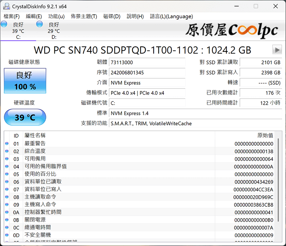Click status dot for attribute 05 使用的百分比
Screen dimensions: 286x246
pos(7,174)
